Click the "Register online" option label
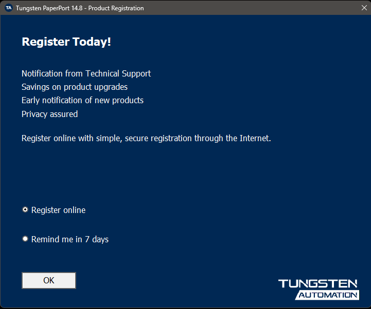This screenshot has height=309, width=371. 58,210
